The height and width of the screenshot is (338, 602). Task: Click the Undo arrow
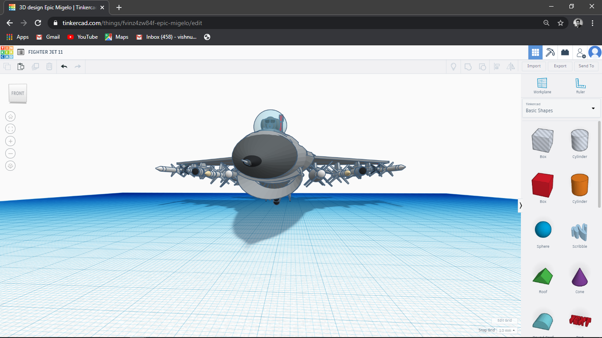point(64,66)
